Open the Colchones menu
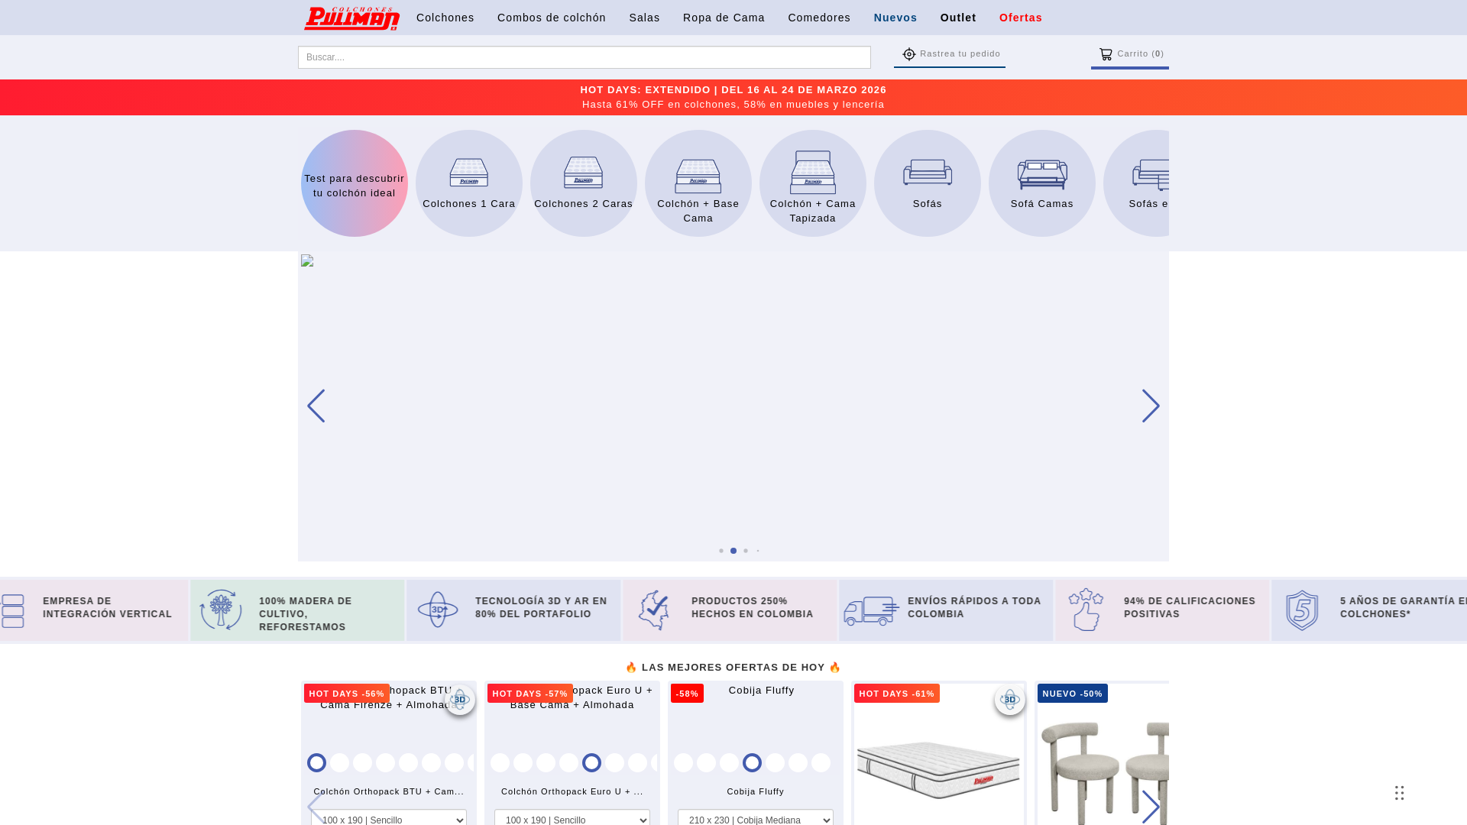This screenshot has height=825, width=1467. point(445,18)
